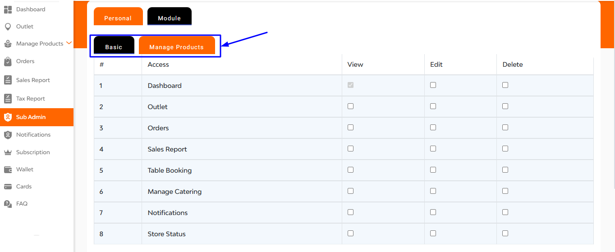
Task: Select the Subscription crown icon
Action: coord(8,152)
